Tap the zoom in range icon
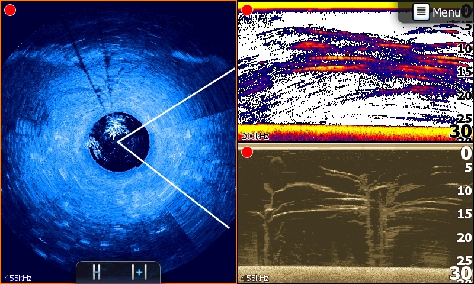The image size is (474, 284). coord(139,272)
